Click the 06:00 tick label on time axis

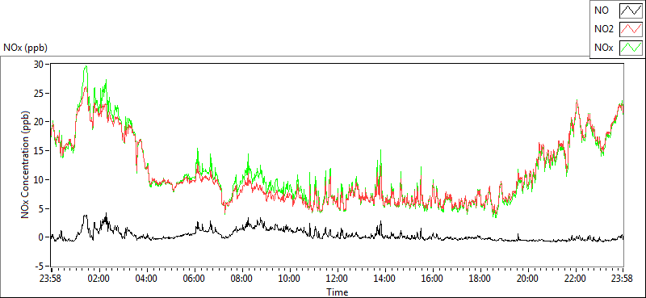point(195,279)
